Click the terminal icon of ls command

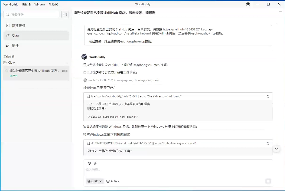pyautogui.click(x=88, y=96)
